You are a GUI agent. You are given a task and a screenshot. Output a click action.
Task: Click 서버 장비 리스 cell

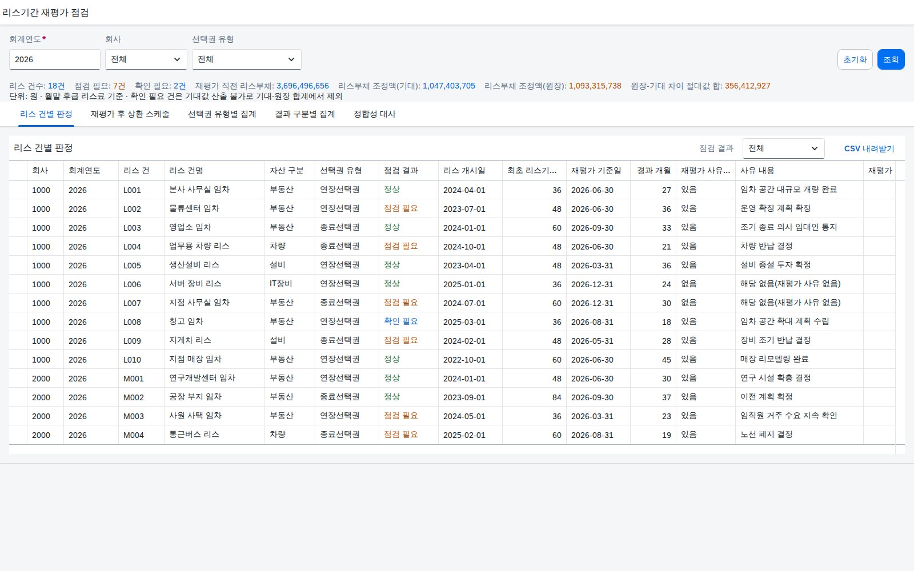pos(214,284)
